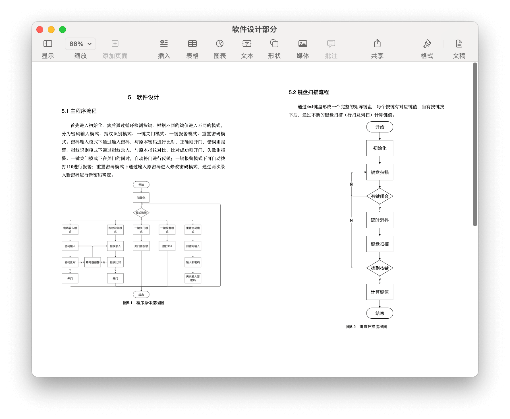This screenshot has width=510, height=419.
Task: Toggle the Document (文稿) inspector
Action: tap(459, 43)
